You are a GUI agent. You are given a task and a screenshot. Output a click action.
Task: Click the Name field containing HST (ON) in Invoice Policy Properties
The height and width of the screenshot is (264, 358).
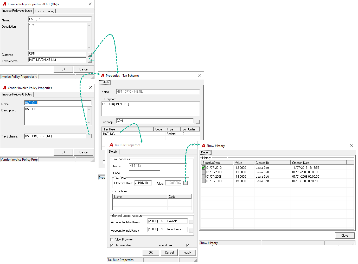60,19
